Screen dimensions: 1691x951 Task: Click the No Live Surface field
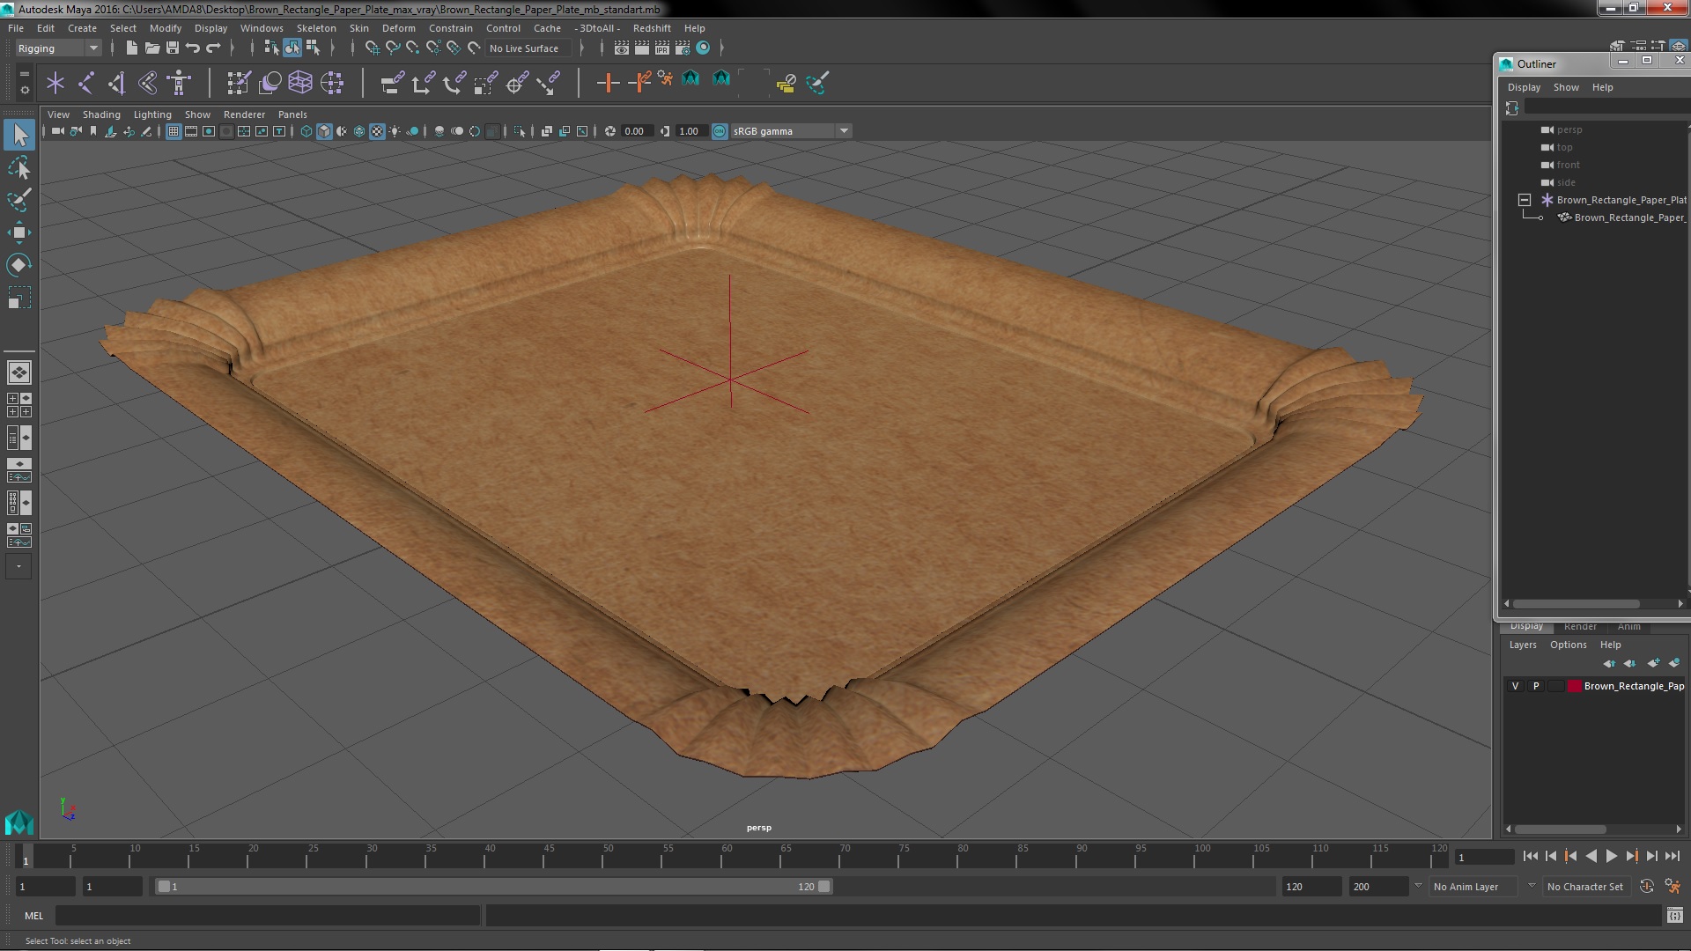528,48
